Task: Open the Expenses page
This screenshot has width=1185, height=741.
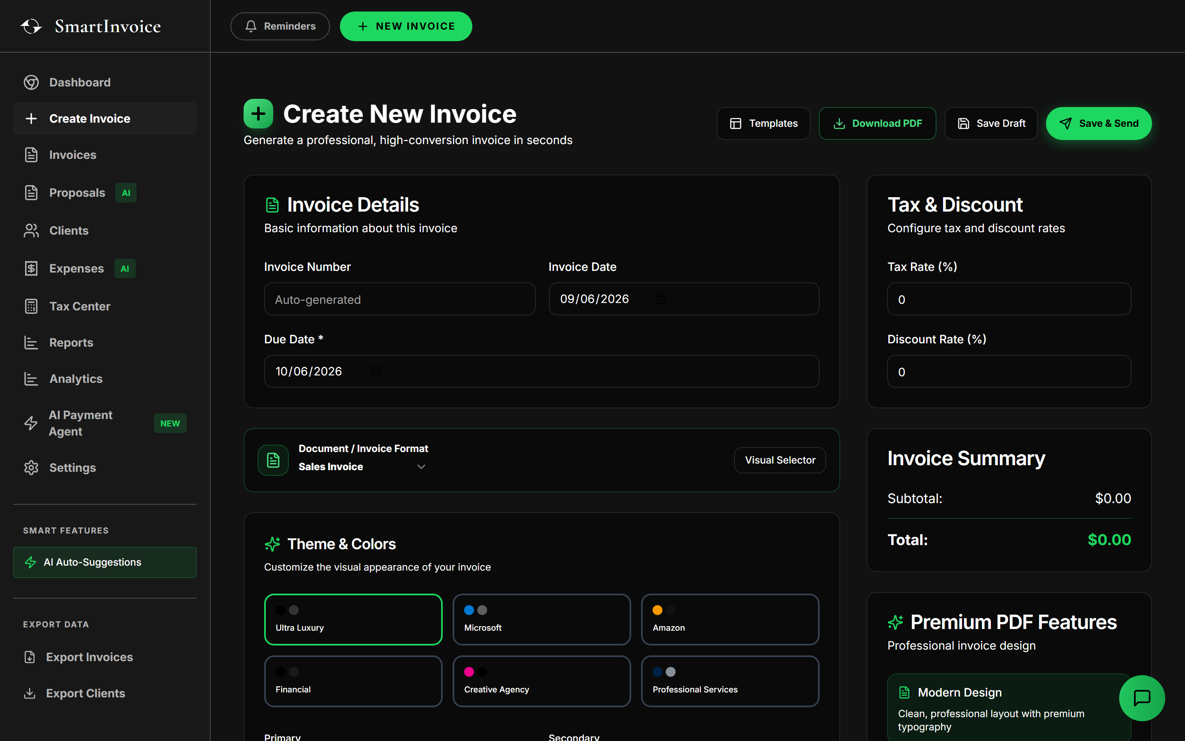Action: (105, 268)
